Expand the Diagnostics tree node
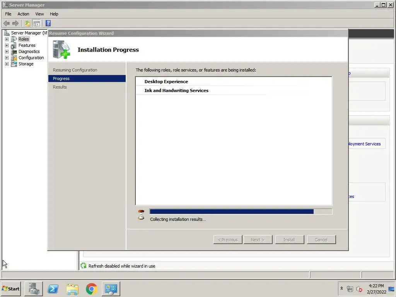This screenshot has width=396, height=297. point(7,51)
